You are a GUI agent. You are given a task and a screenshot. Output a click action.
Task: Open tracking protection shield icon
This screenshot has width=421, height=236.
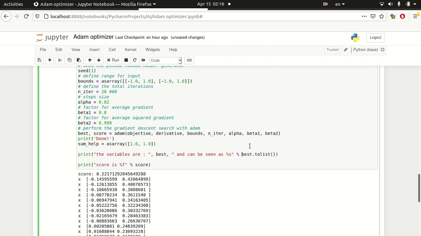[37, 16]
